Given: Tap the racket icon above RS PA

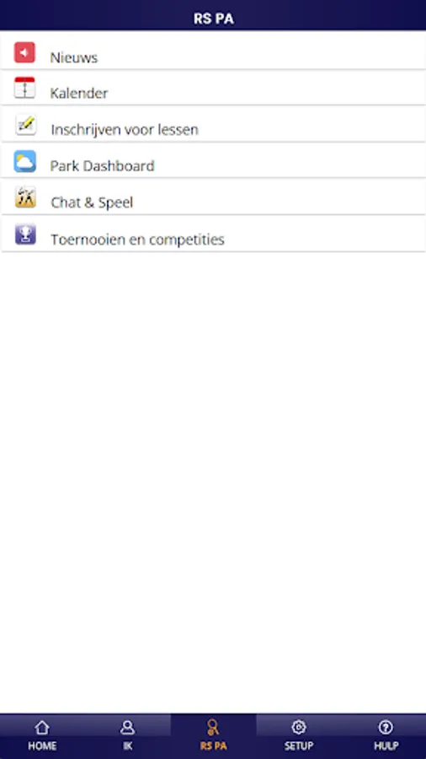Looking at the screenshot, I should [213, 728].
